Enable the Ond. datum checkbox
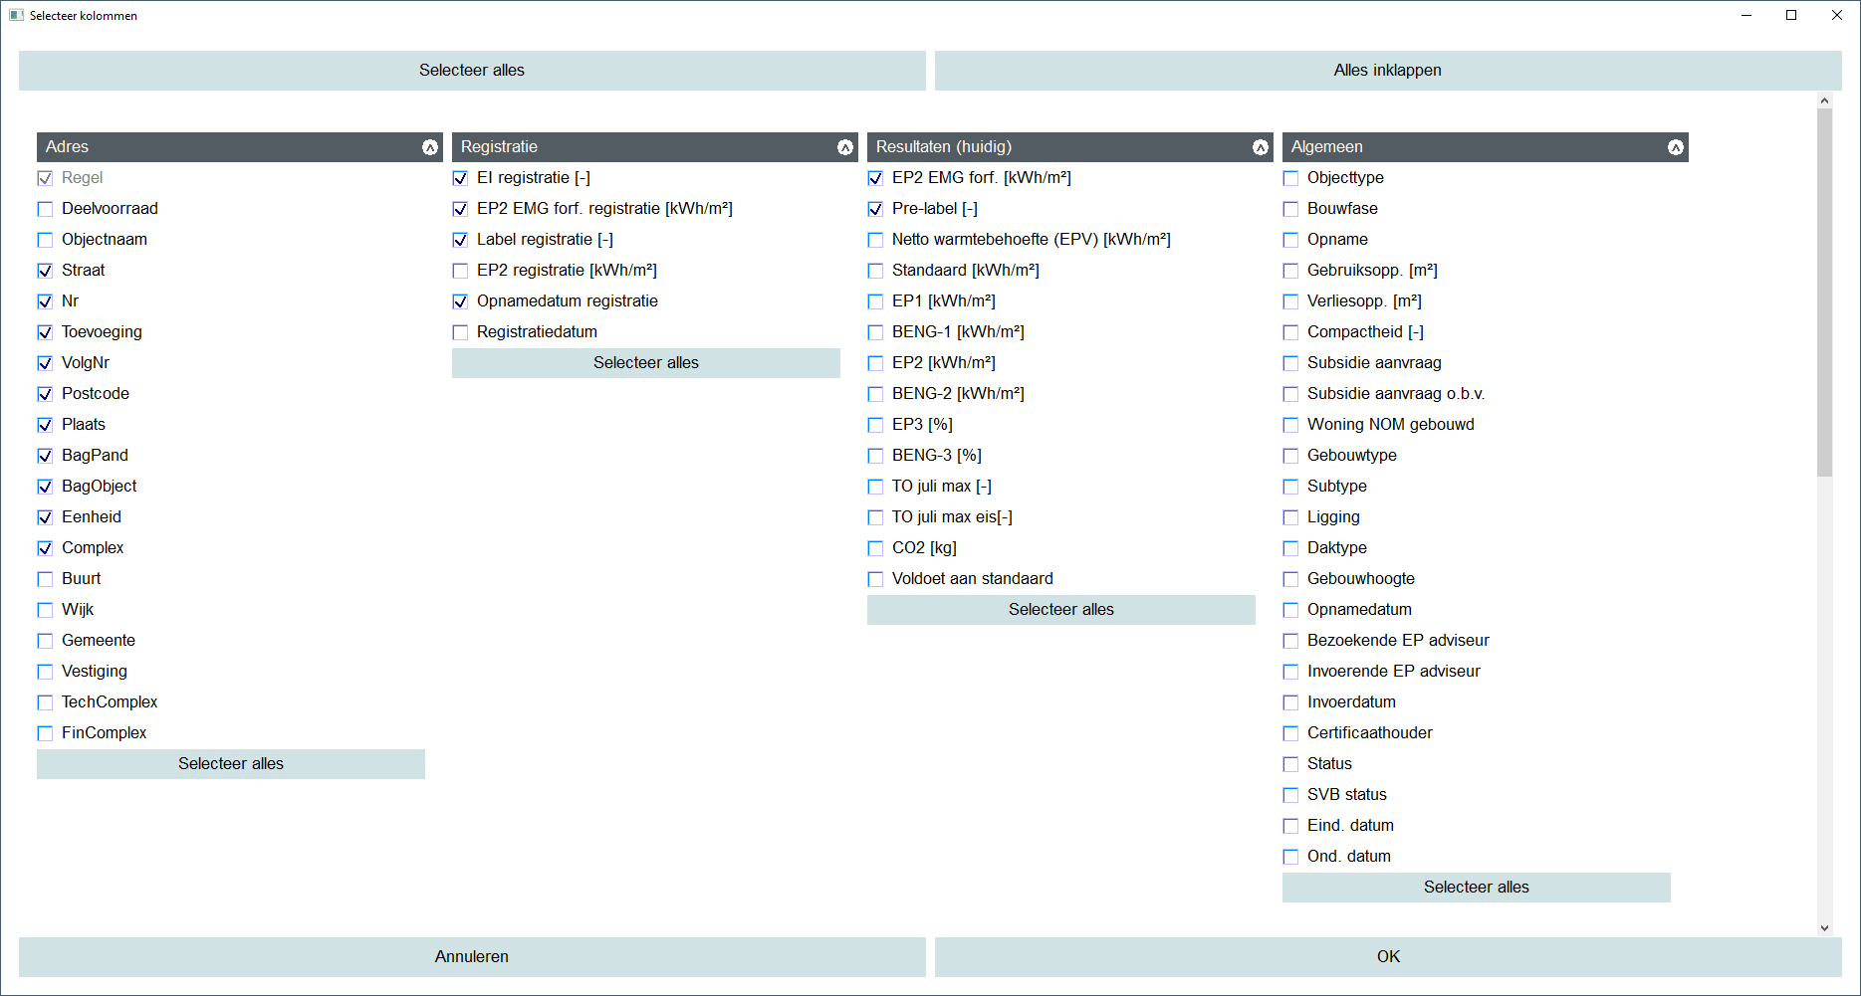Image resolution: width=1861 pixels, height=996 pixels. coord(1290,857)
